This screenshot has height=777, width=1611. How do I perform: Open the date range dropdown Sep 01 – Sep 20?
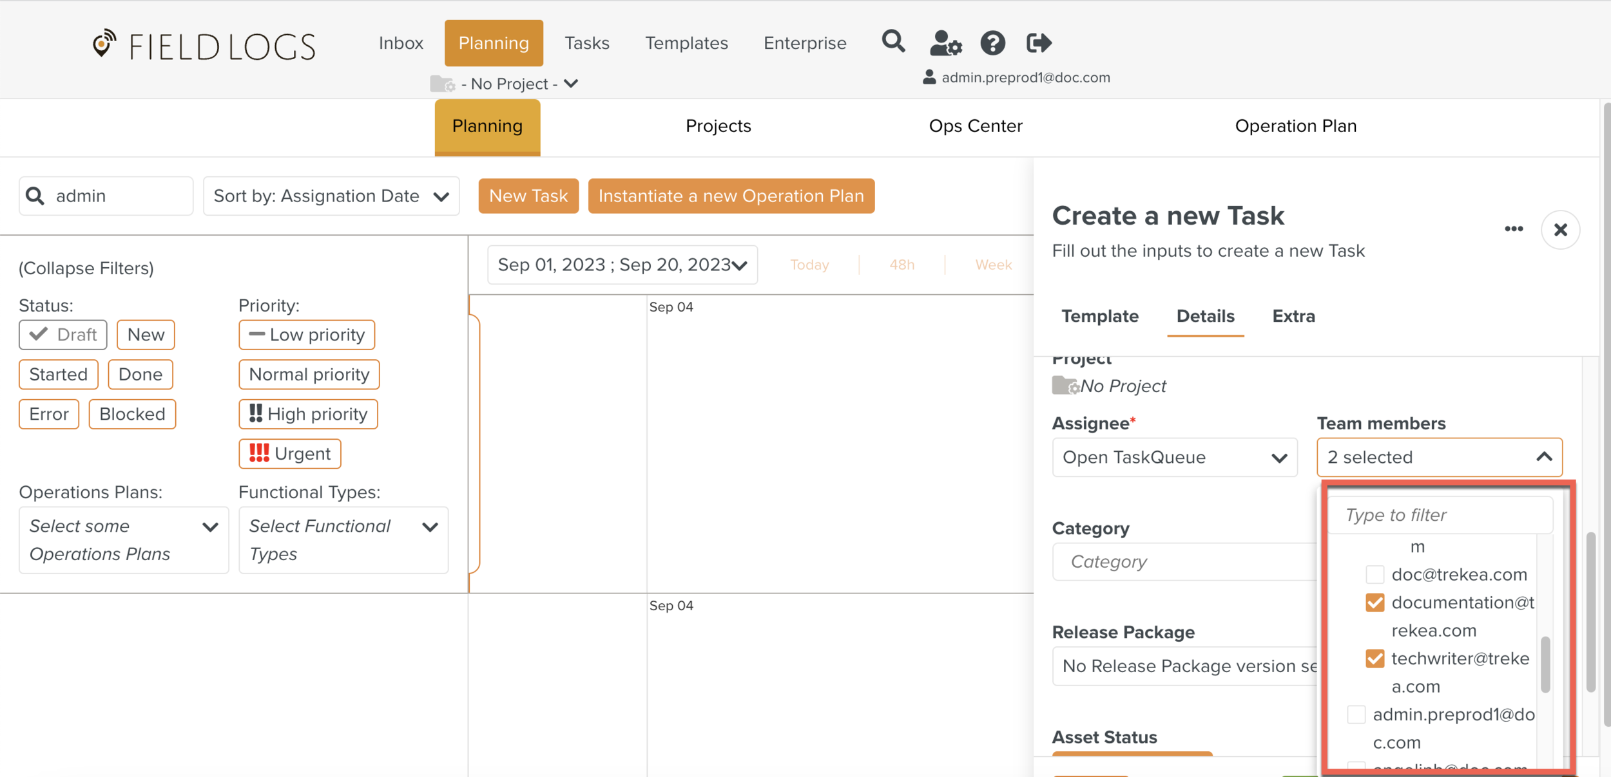point(622,265)
